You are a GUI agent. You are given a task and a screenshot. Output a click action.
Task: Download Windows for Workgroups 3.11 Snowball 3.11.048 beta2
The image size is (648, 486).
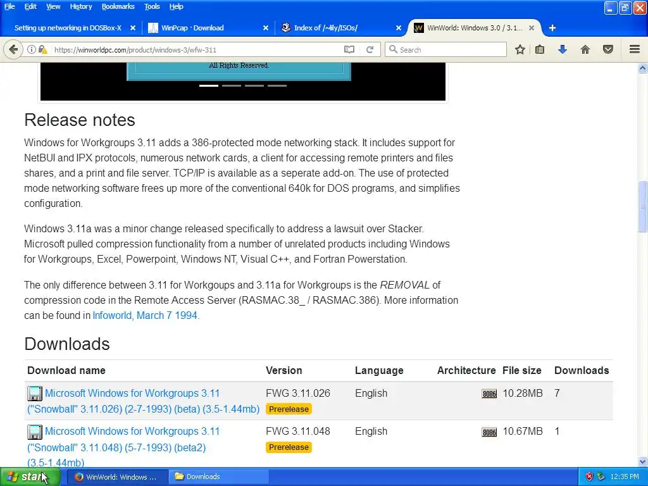coord(123,447)
